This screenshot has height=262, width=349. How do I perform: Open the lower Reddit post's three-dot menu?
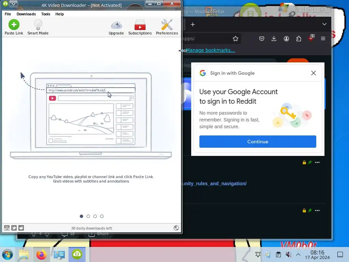pyautogui.click(x=317, y=210)
